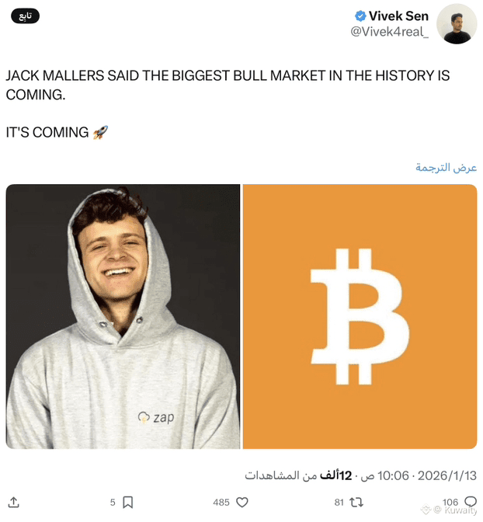Open Vivek Sen's profile picture

457,24
